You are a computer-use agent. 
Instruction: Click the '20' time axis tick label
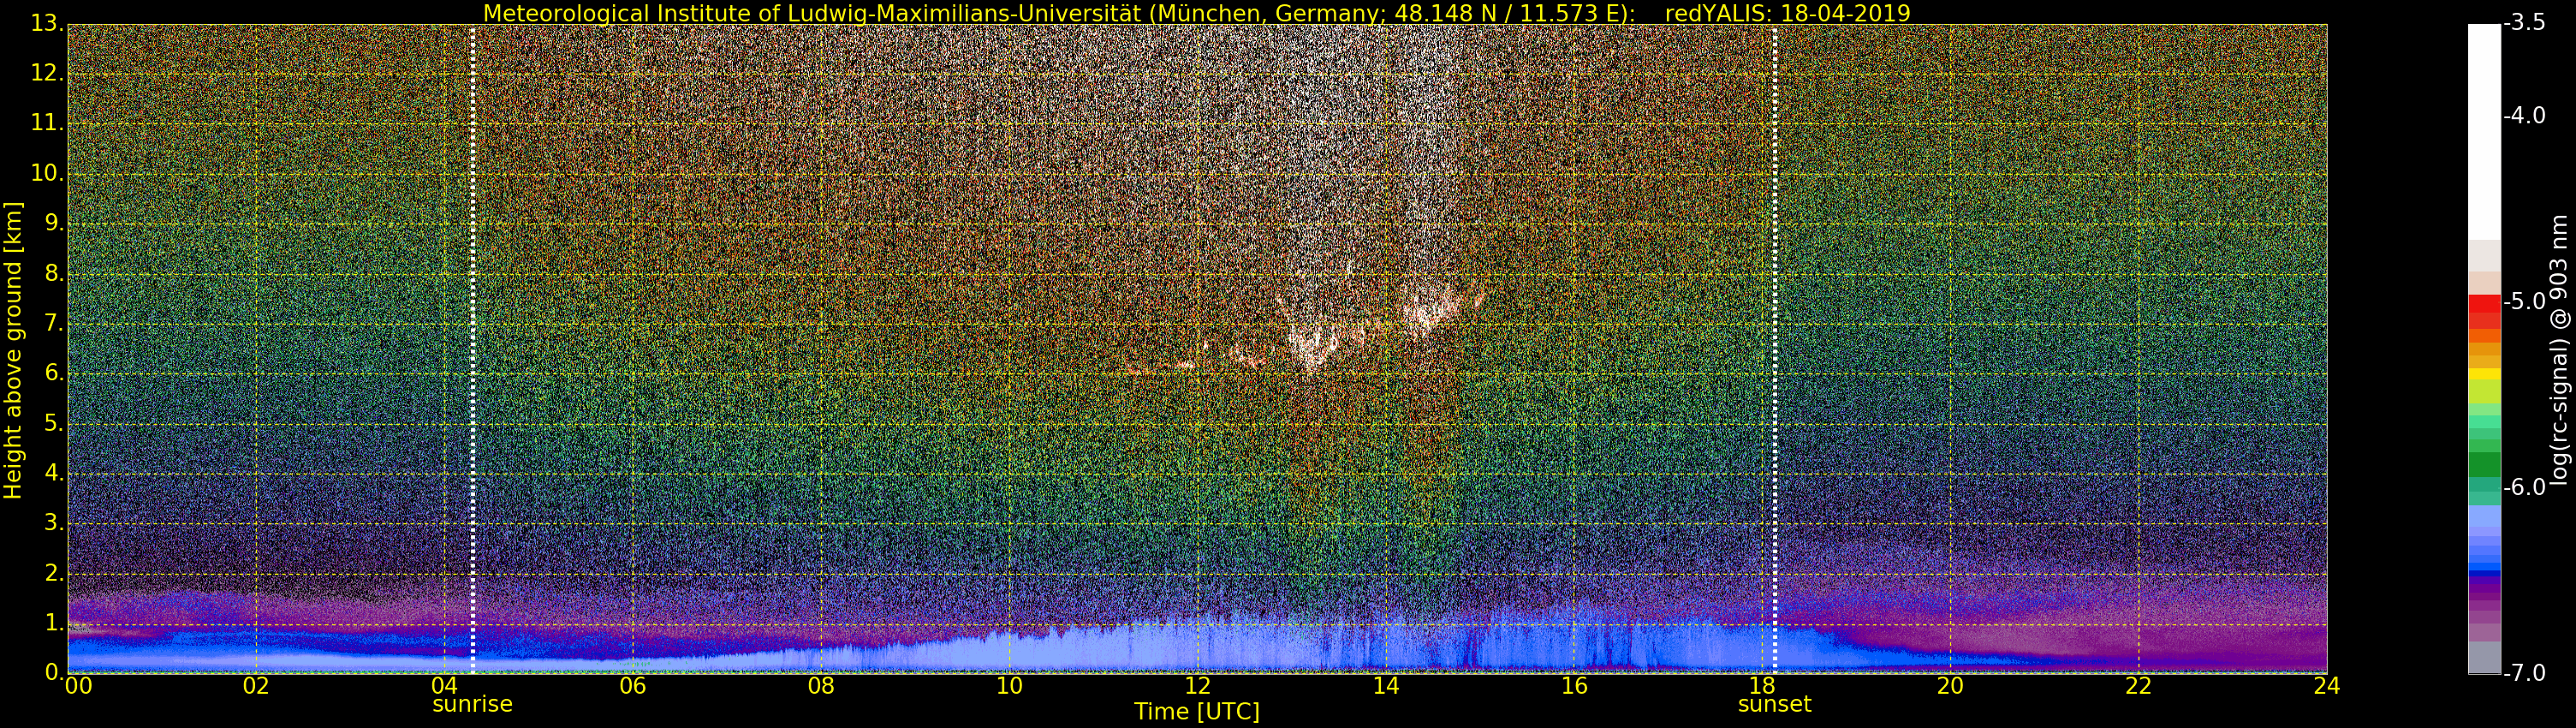pos(1950,686)
